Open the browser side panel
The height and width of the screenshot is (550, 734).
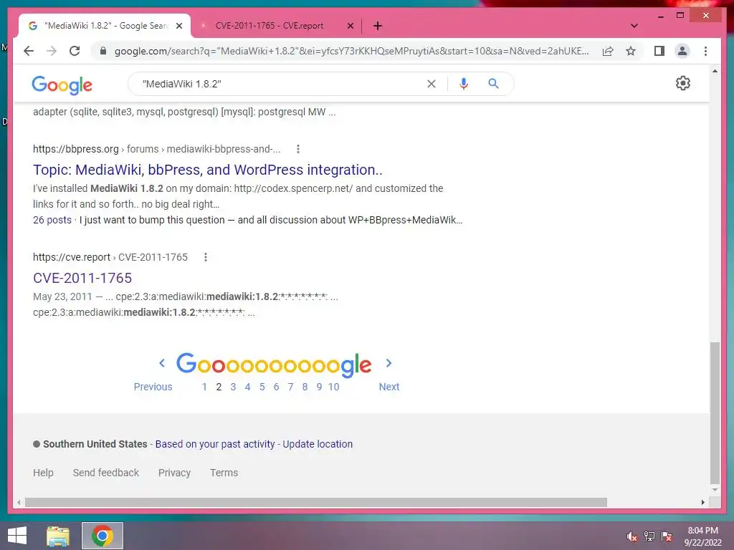(x=659, y=51)
